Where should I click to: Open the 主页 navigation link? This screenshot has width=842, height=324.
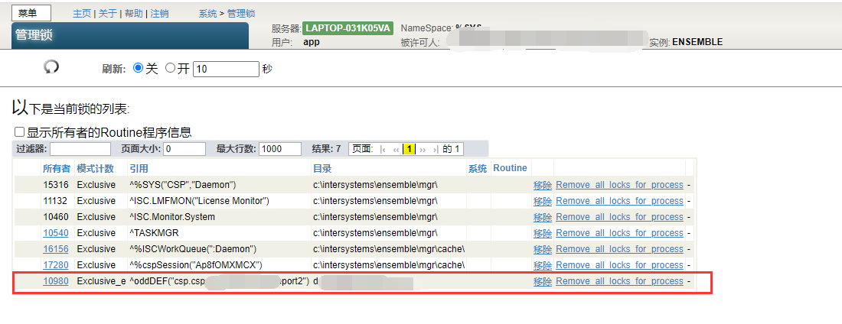(81, 14)
